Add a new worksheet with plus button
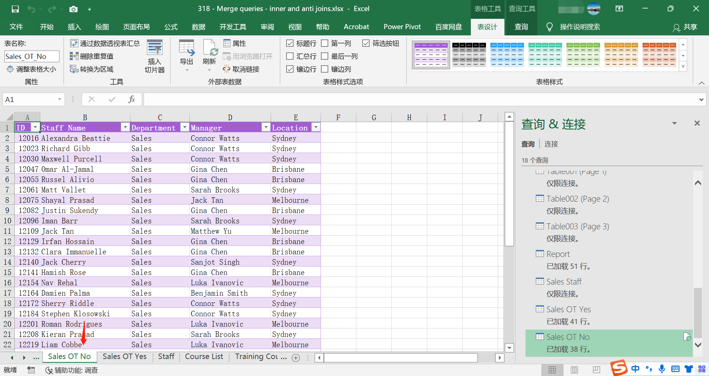Screen dimensions: 709x376 click(x=296, y=357)
